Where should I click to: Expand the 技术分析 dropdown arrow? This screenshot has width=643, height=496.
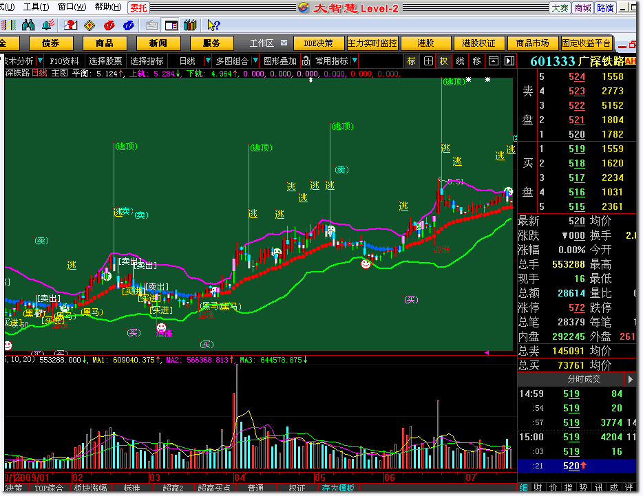point(40,61)
